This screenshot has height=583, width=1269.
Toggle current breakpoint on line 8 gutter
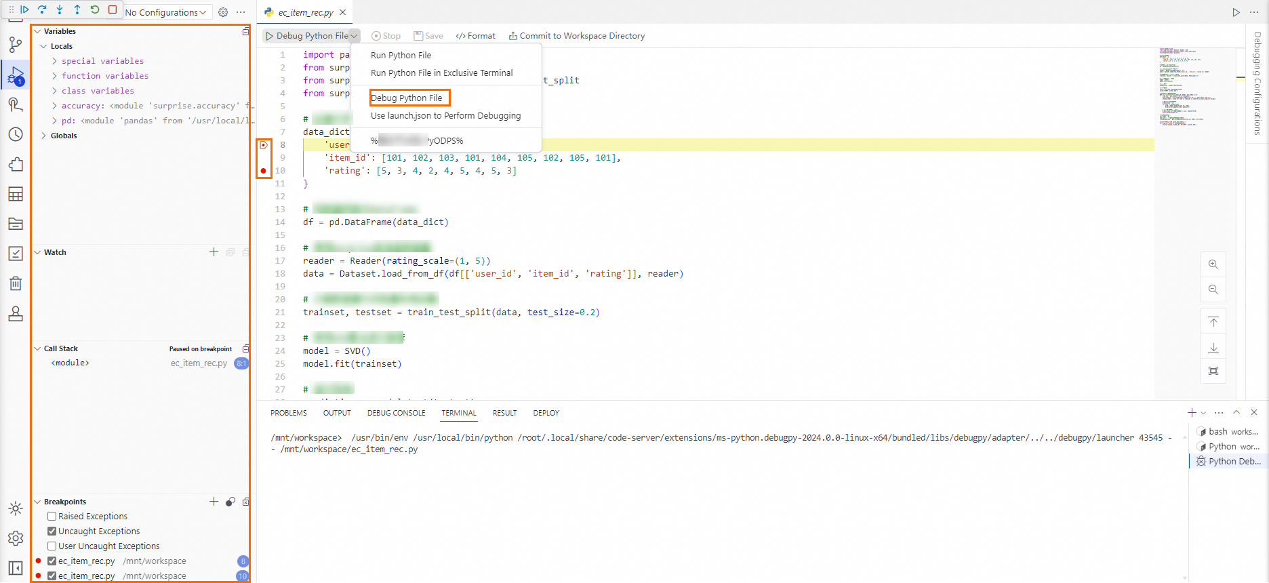[x=264, y=145]
